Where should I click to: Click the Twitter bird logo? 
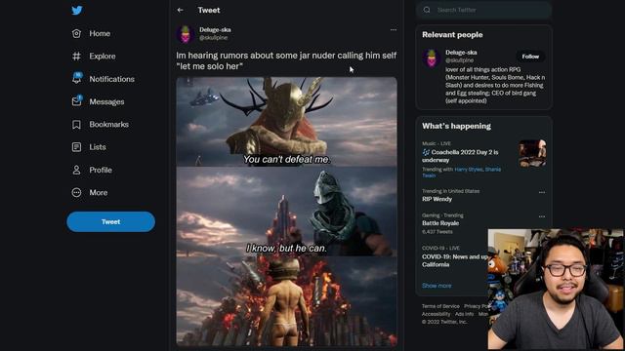coord(77,10)
